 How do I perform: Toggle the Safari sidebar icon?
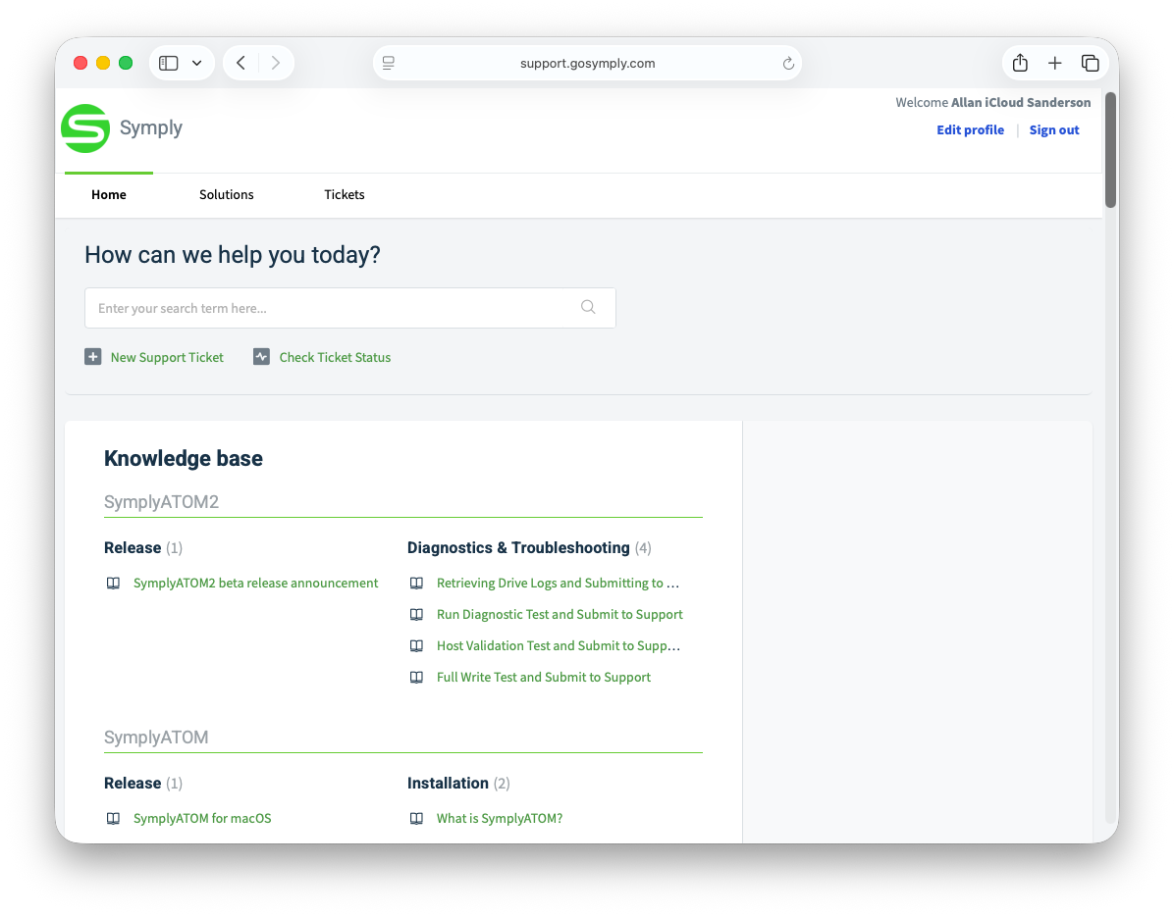(169, 63)
